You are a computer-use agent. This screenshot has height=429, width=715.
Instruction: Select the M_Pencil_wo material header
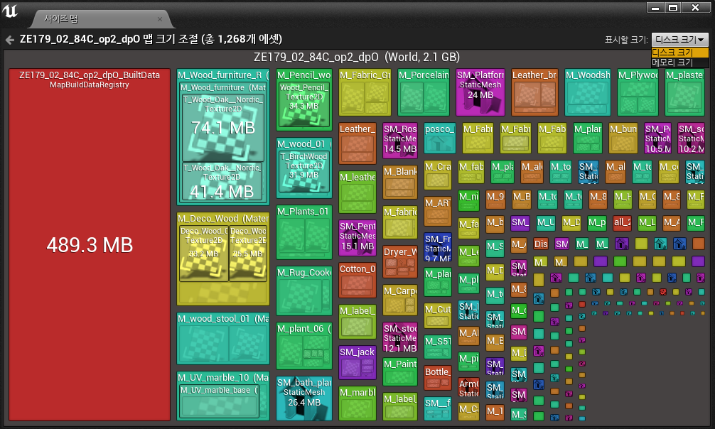tap(304, 75)
